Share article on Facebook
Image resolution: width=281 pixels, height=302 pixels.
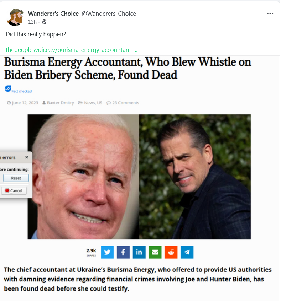click(124, 253)
